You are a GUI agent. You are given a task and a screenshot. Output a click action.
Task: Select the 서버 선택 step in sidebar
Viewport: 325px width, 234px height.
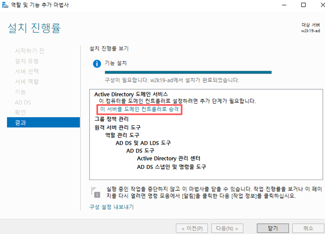coord(27,71)
